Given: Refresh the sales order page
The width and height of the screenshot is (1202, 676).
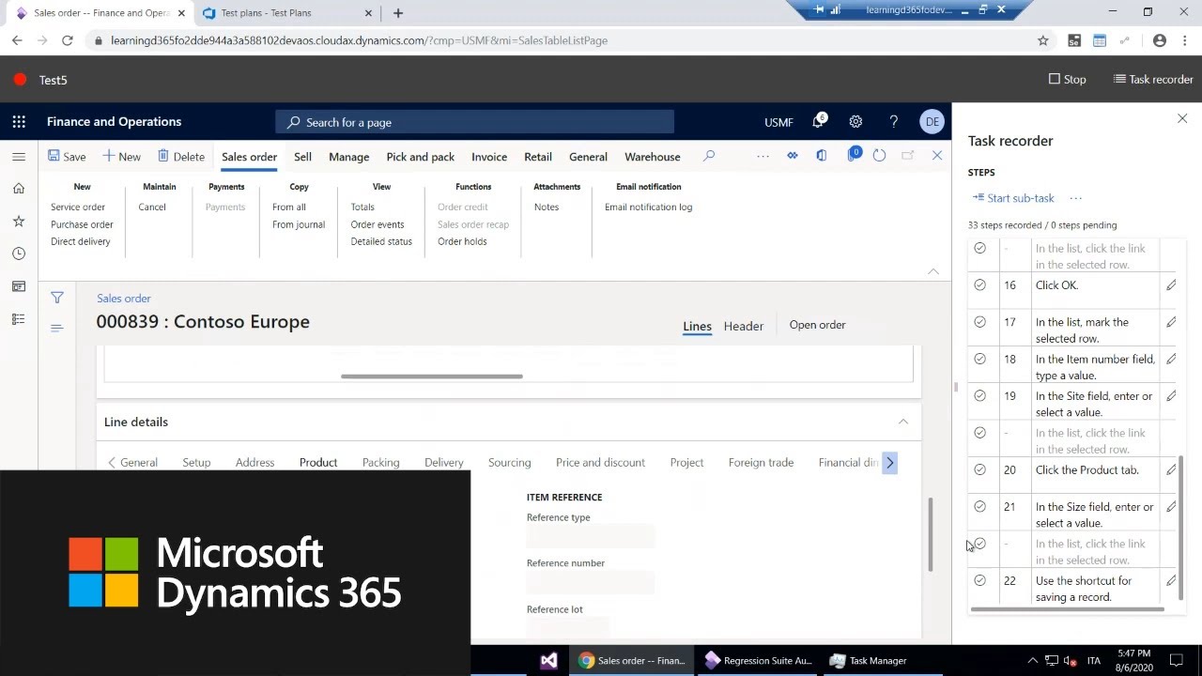Looking at the screenshot, I should pos(879,156).
